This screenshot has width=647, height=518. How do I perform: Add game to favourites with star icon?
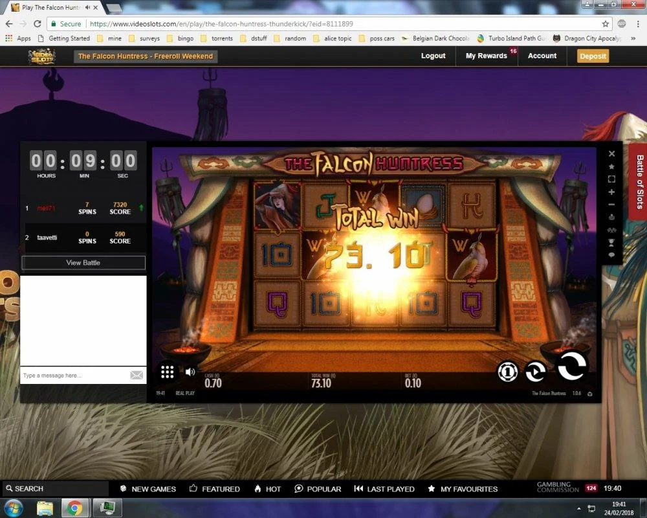tap(611, 166)
